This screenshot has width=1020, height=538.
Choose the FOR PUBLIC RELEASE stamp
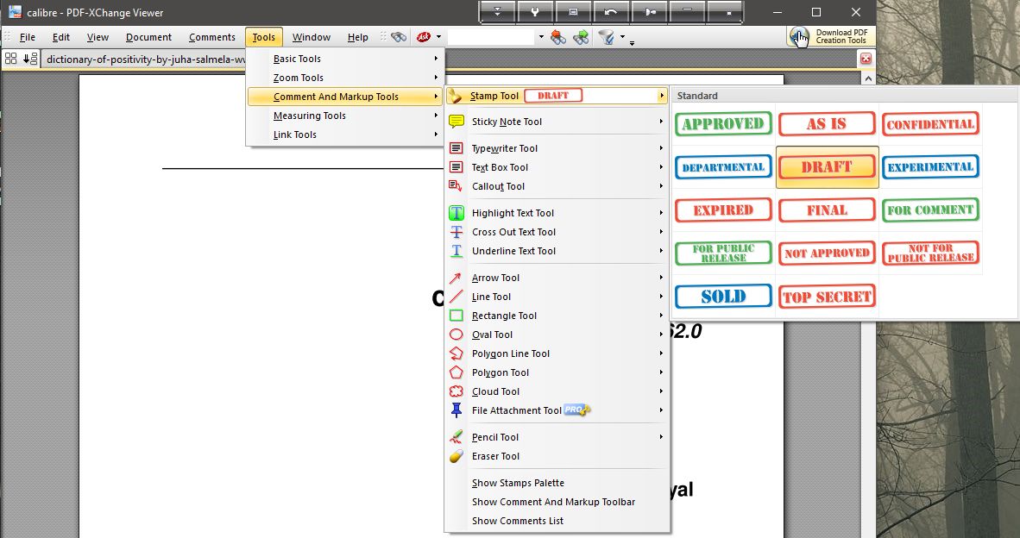[723, 253]
